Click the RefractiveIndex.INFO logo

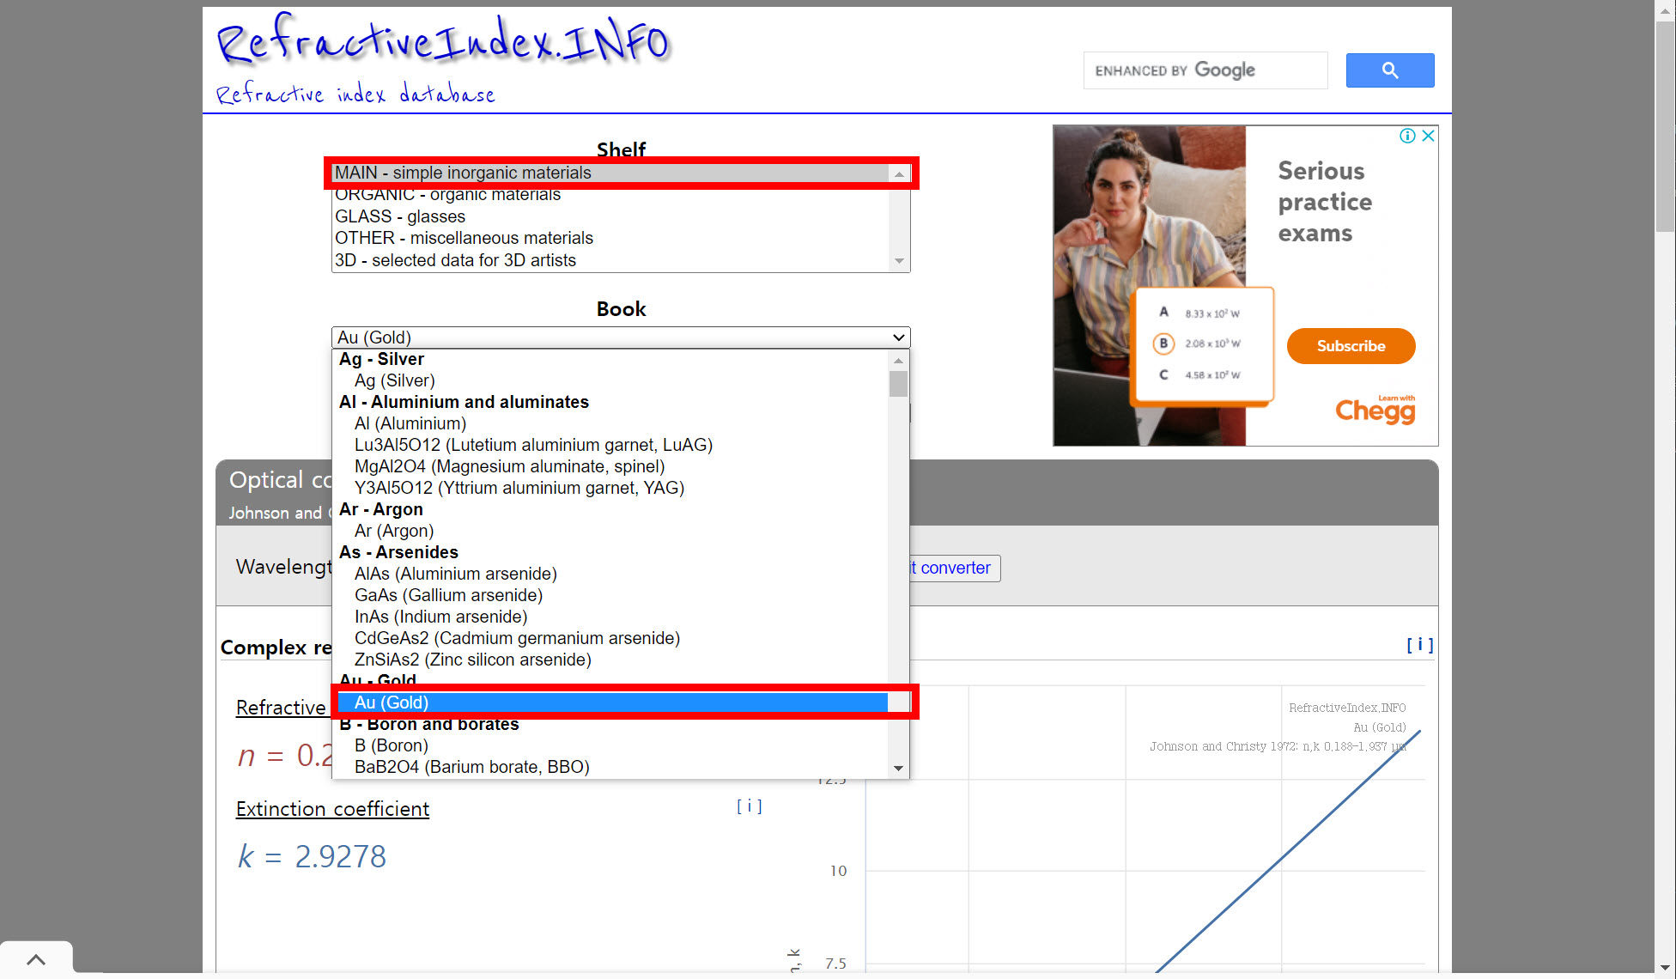tap(443, 41)
